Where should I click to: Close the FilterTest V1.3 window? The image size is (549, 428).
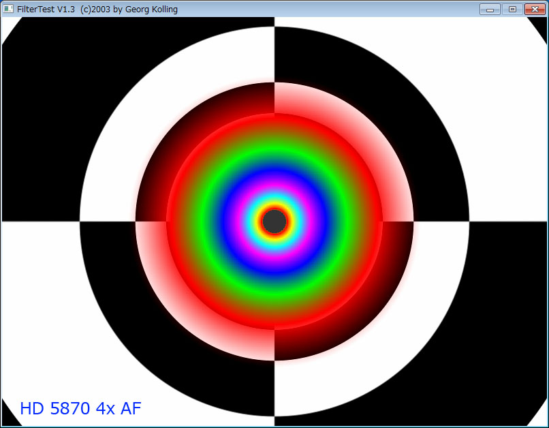[x=535, y=10]
